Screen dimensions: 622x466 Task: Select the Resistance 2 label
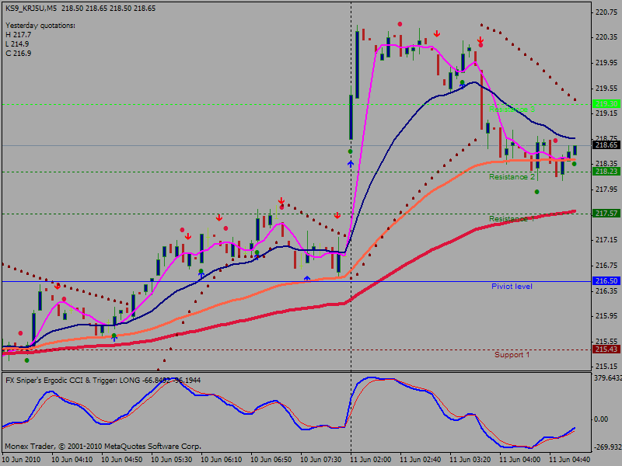[x=512, y=177]
